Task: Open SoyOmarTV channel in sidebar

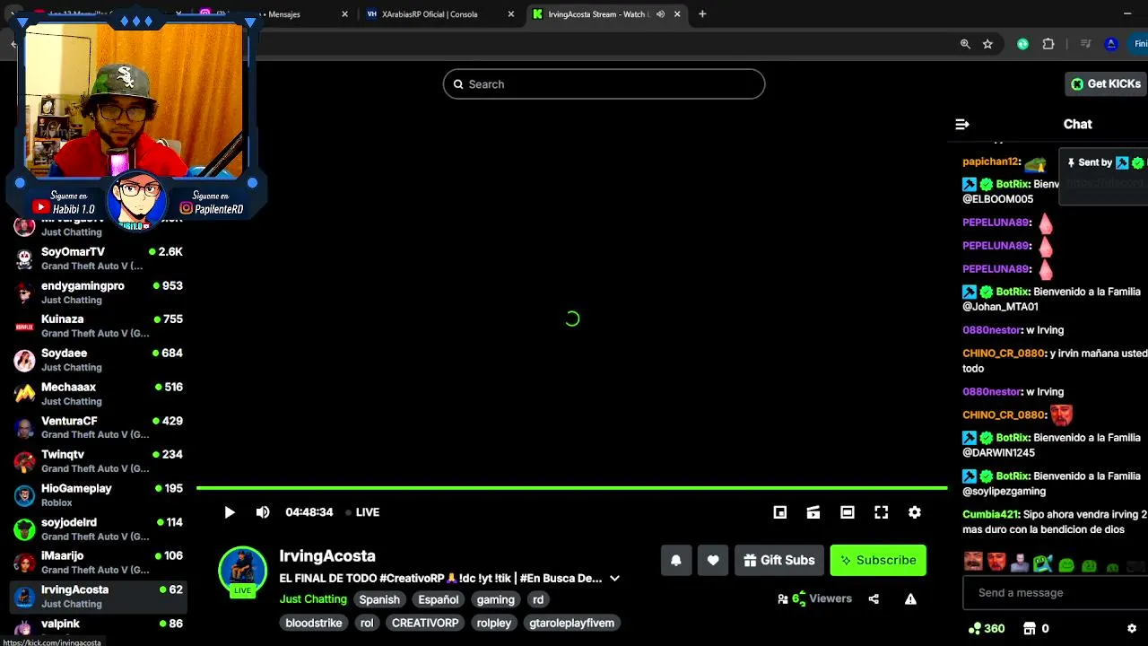Action: click(99, 258)
